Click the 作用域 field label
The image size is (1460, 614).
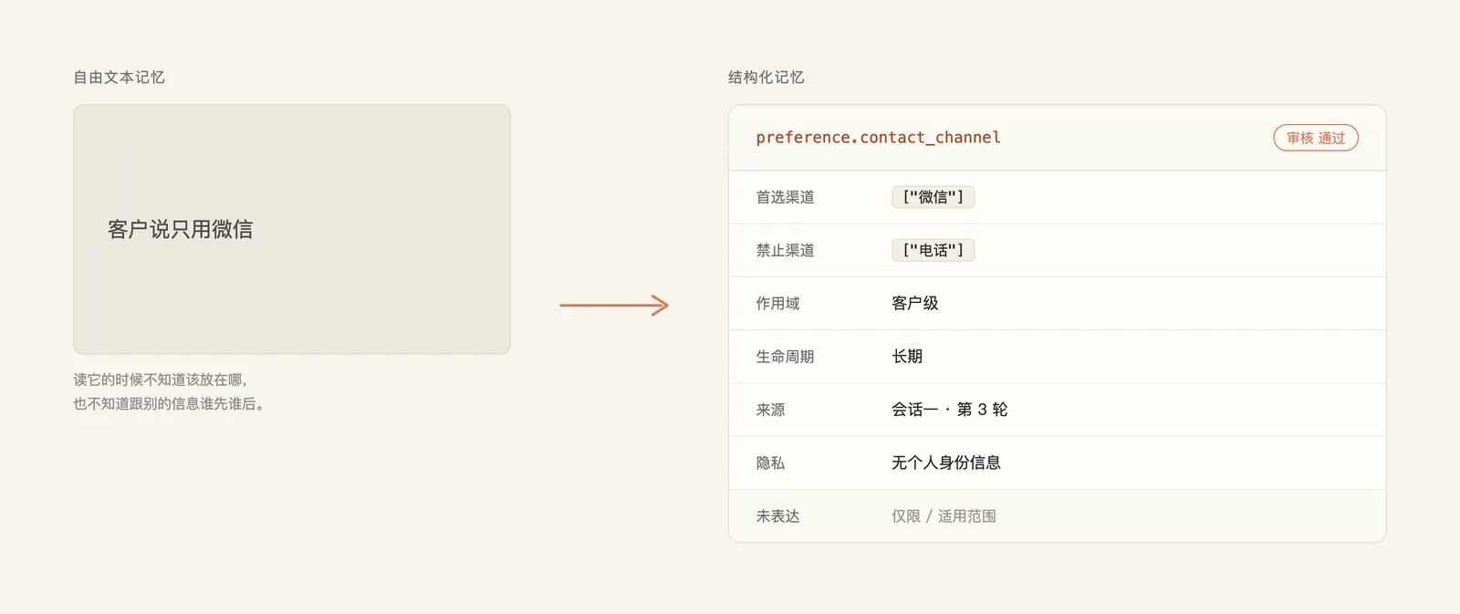777,303
